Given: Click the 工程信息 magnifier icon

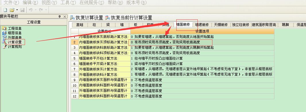Looking at the screenshot, I should coord(4,28).
